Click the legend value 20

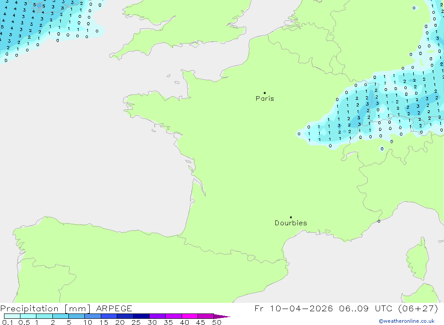(x=120, y=322)
